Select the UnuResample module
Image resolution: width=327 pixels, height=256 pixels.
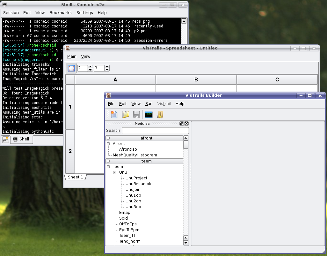click(x=139, y=184)
